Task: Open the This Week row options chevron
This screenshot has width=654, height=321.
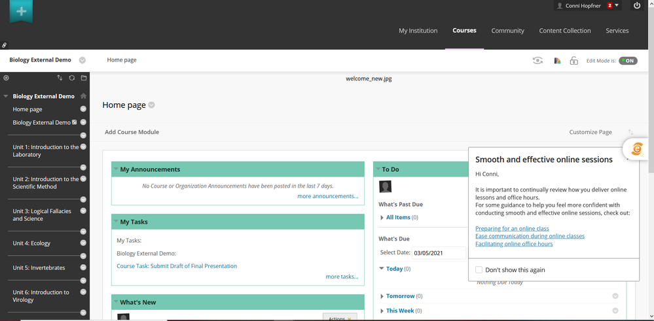Action: (x=615, y=311)
